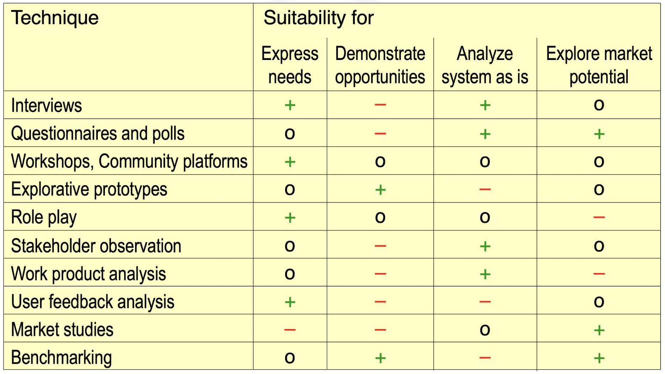
Task: Click red minus for Market studies Express needs
Action: click(x=290, y=330)
